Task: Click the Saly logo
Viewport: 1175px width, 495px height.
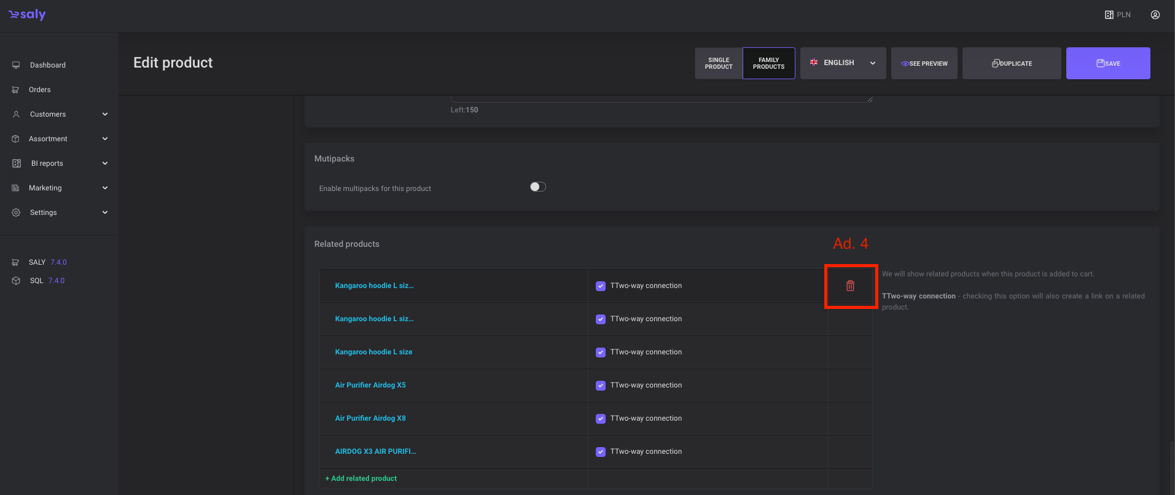Action: click(x=27, y=15)
